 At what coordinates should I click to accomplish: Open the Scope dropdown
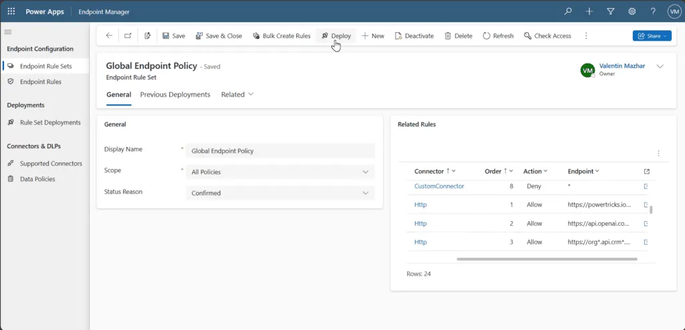point(280,172)
